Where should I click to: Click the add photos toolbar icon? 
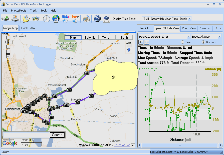click(x=36, y=19)
